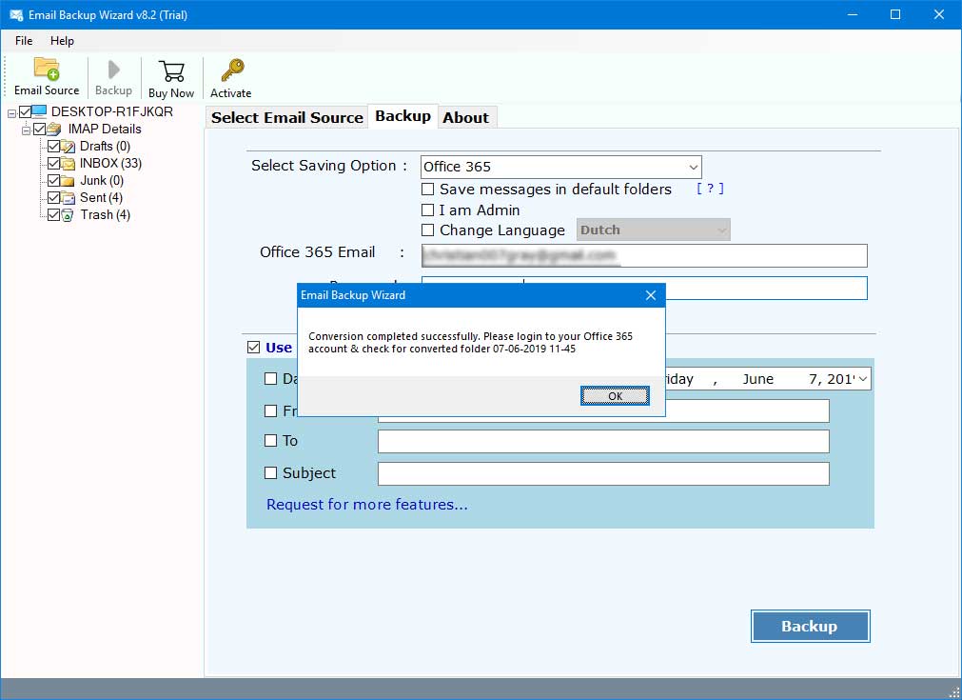
Task: Enable the To filter checkbox
Action: click(x=270, y=440)
